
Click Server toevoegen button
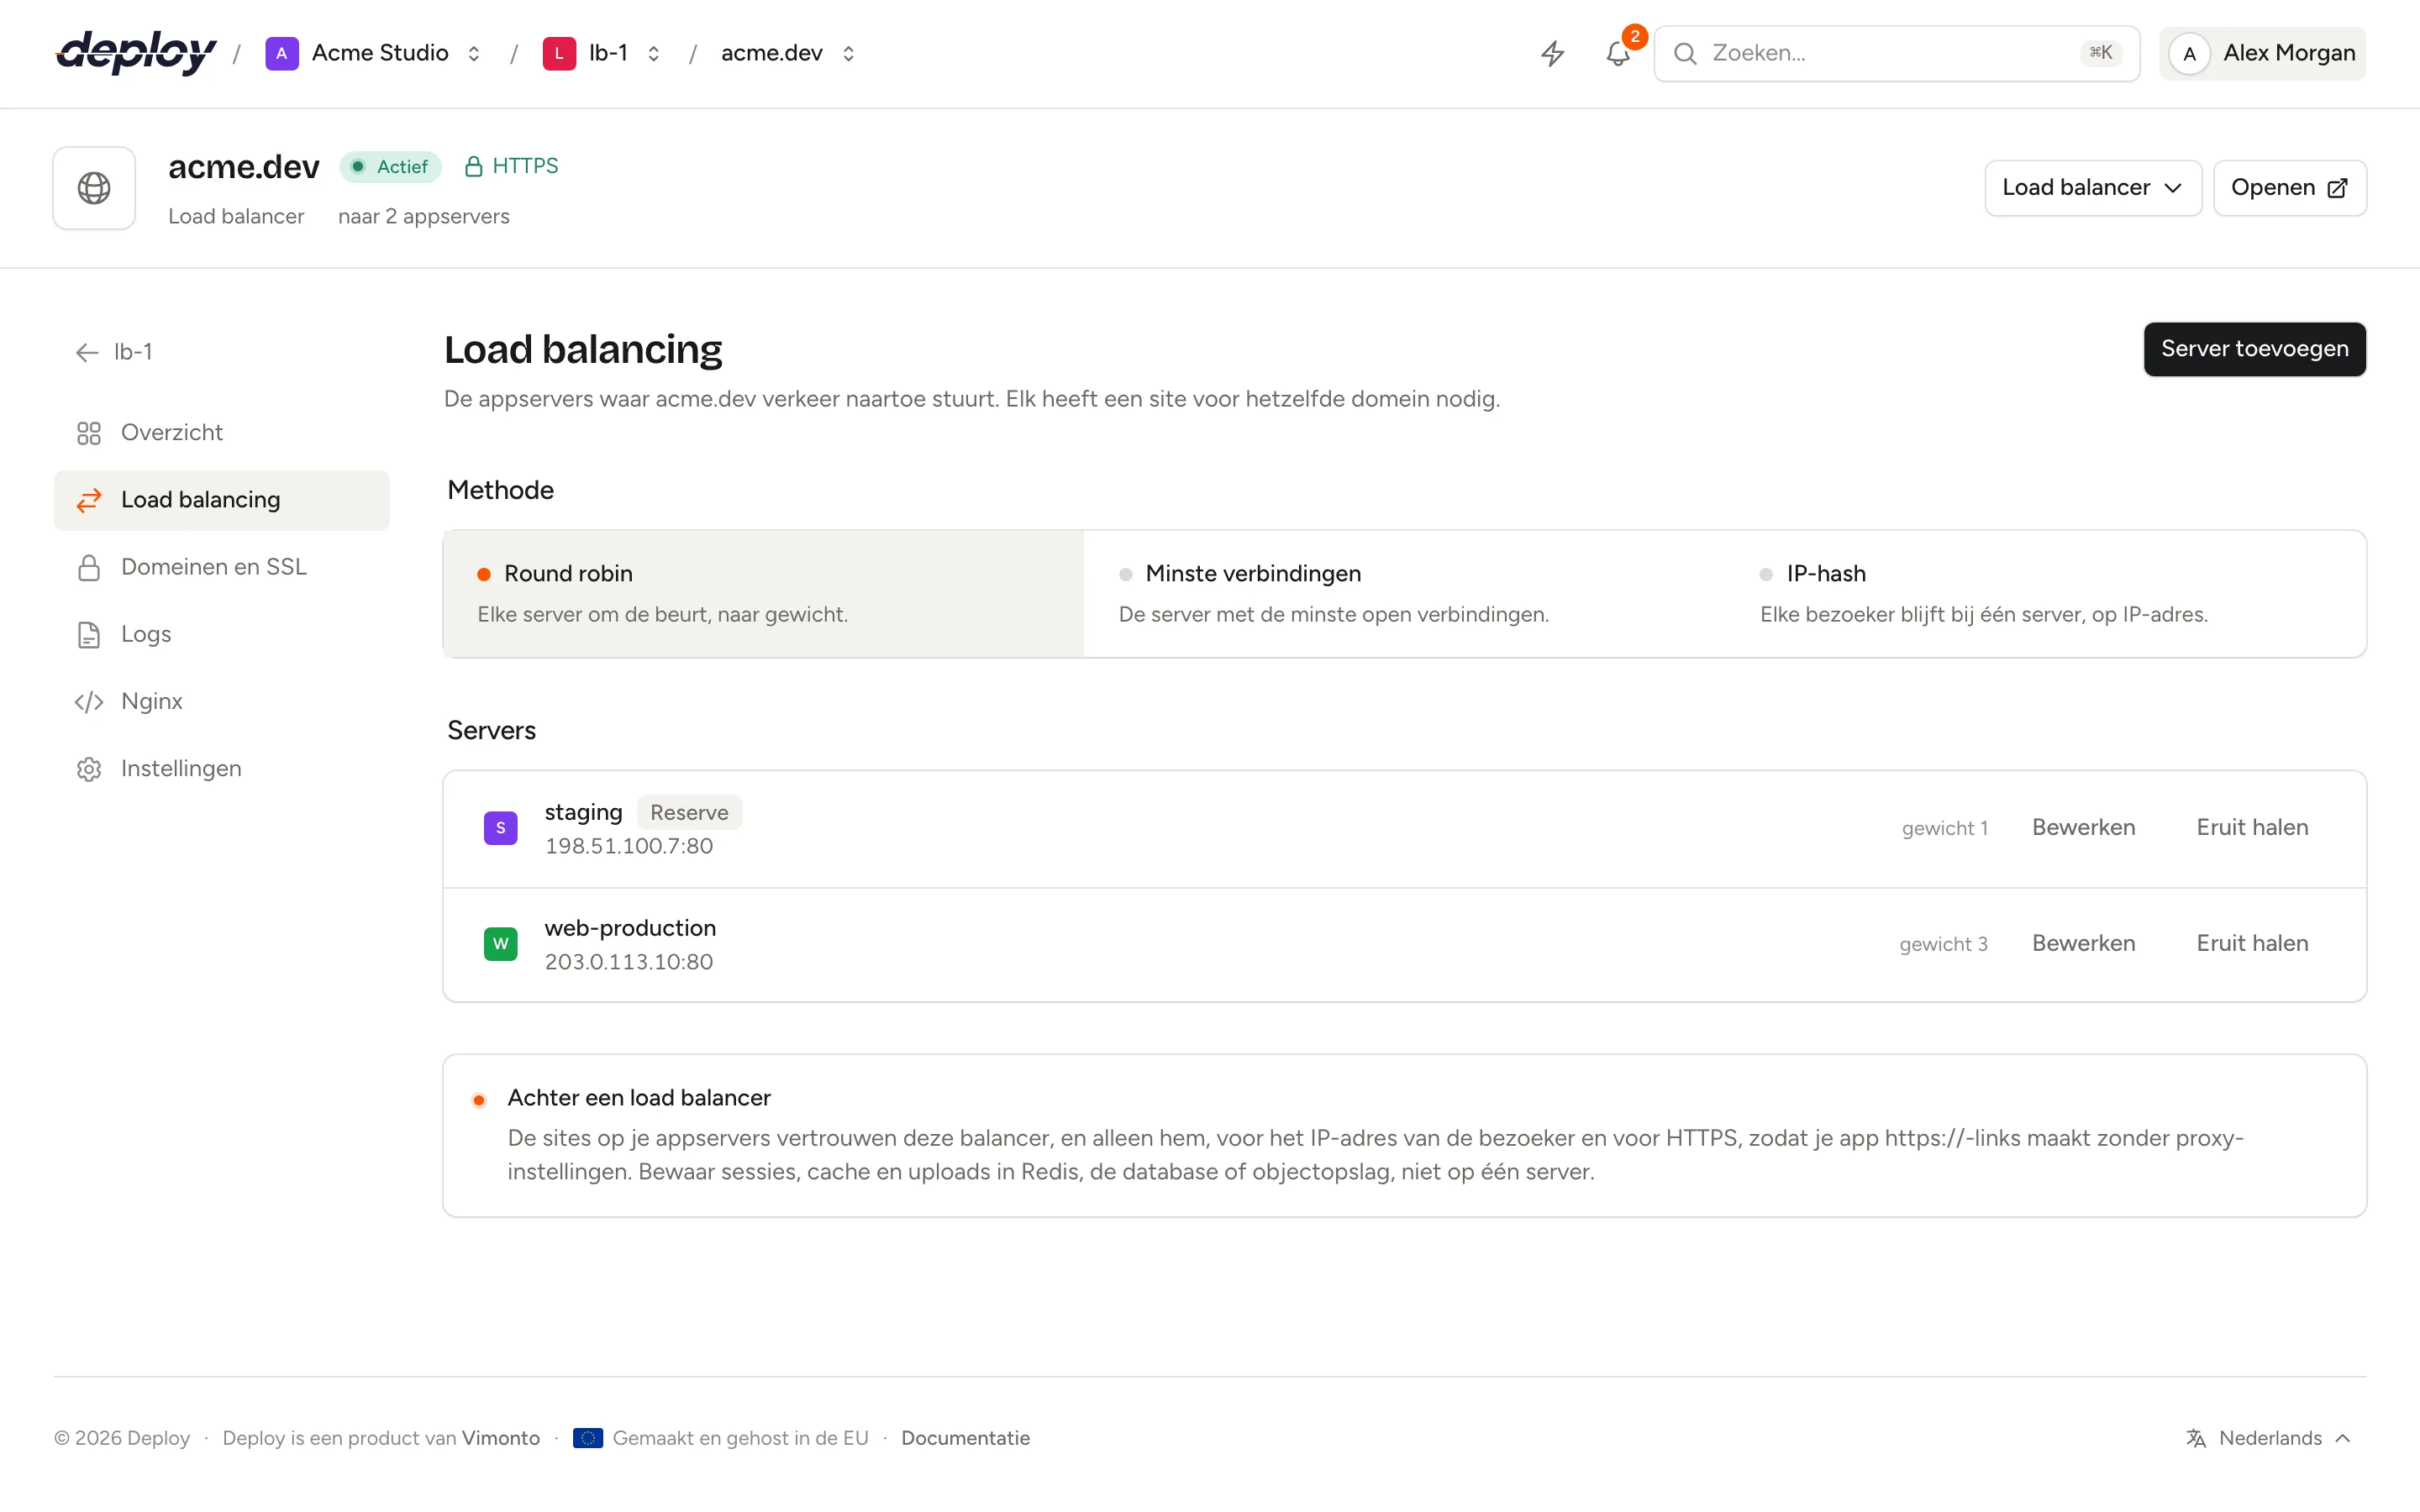[x=2254, y=349]
